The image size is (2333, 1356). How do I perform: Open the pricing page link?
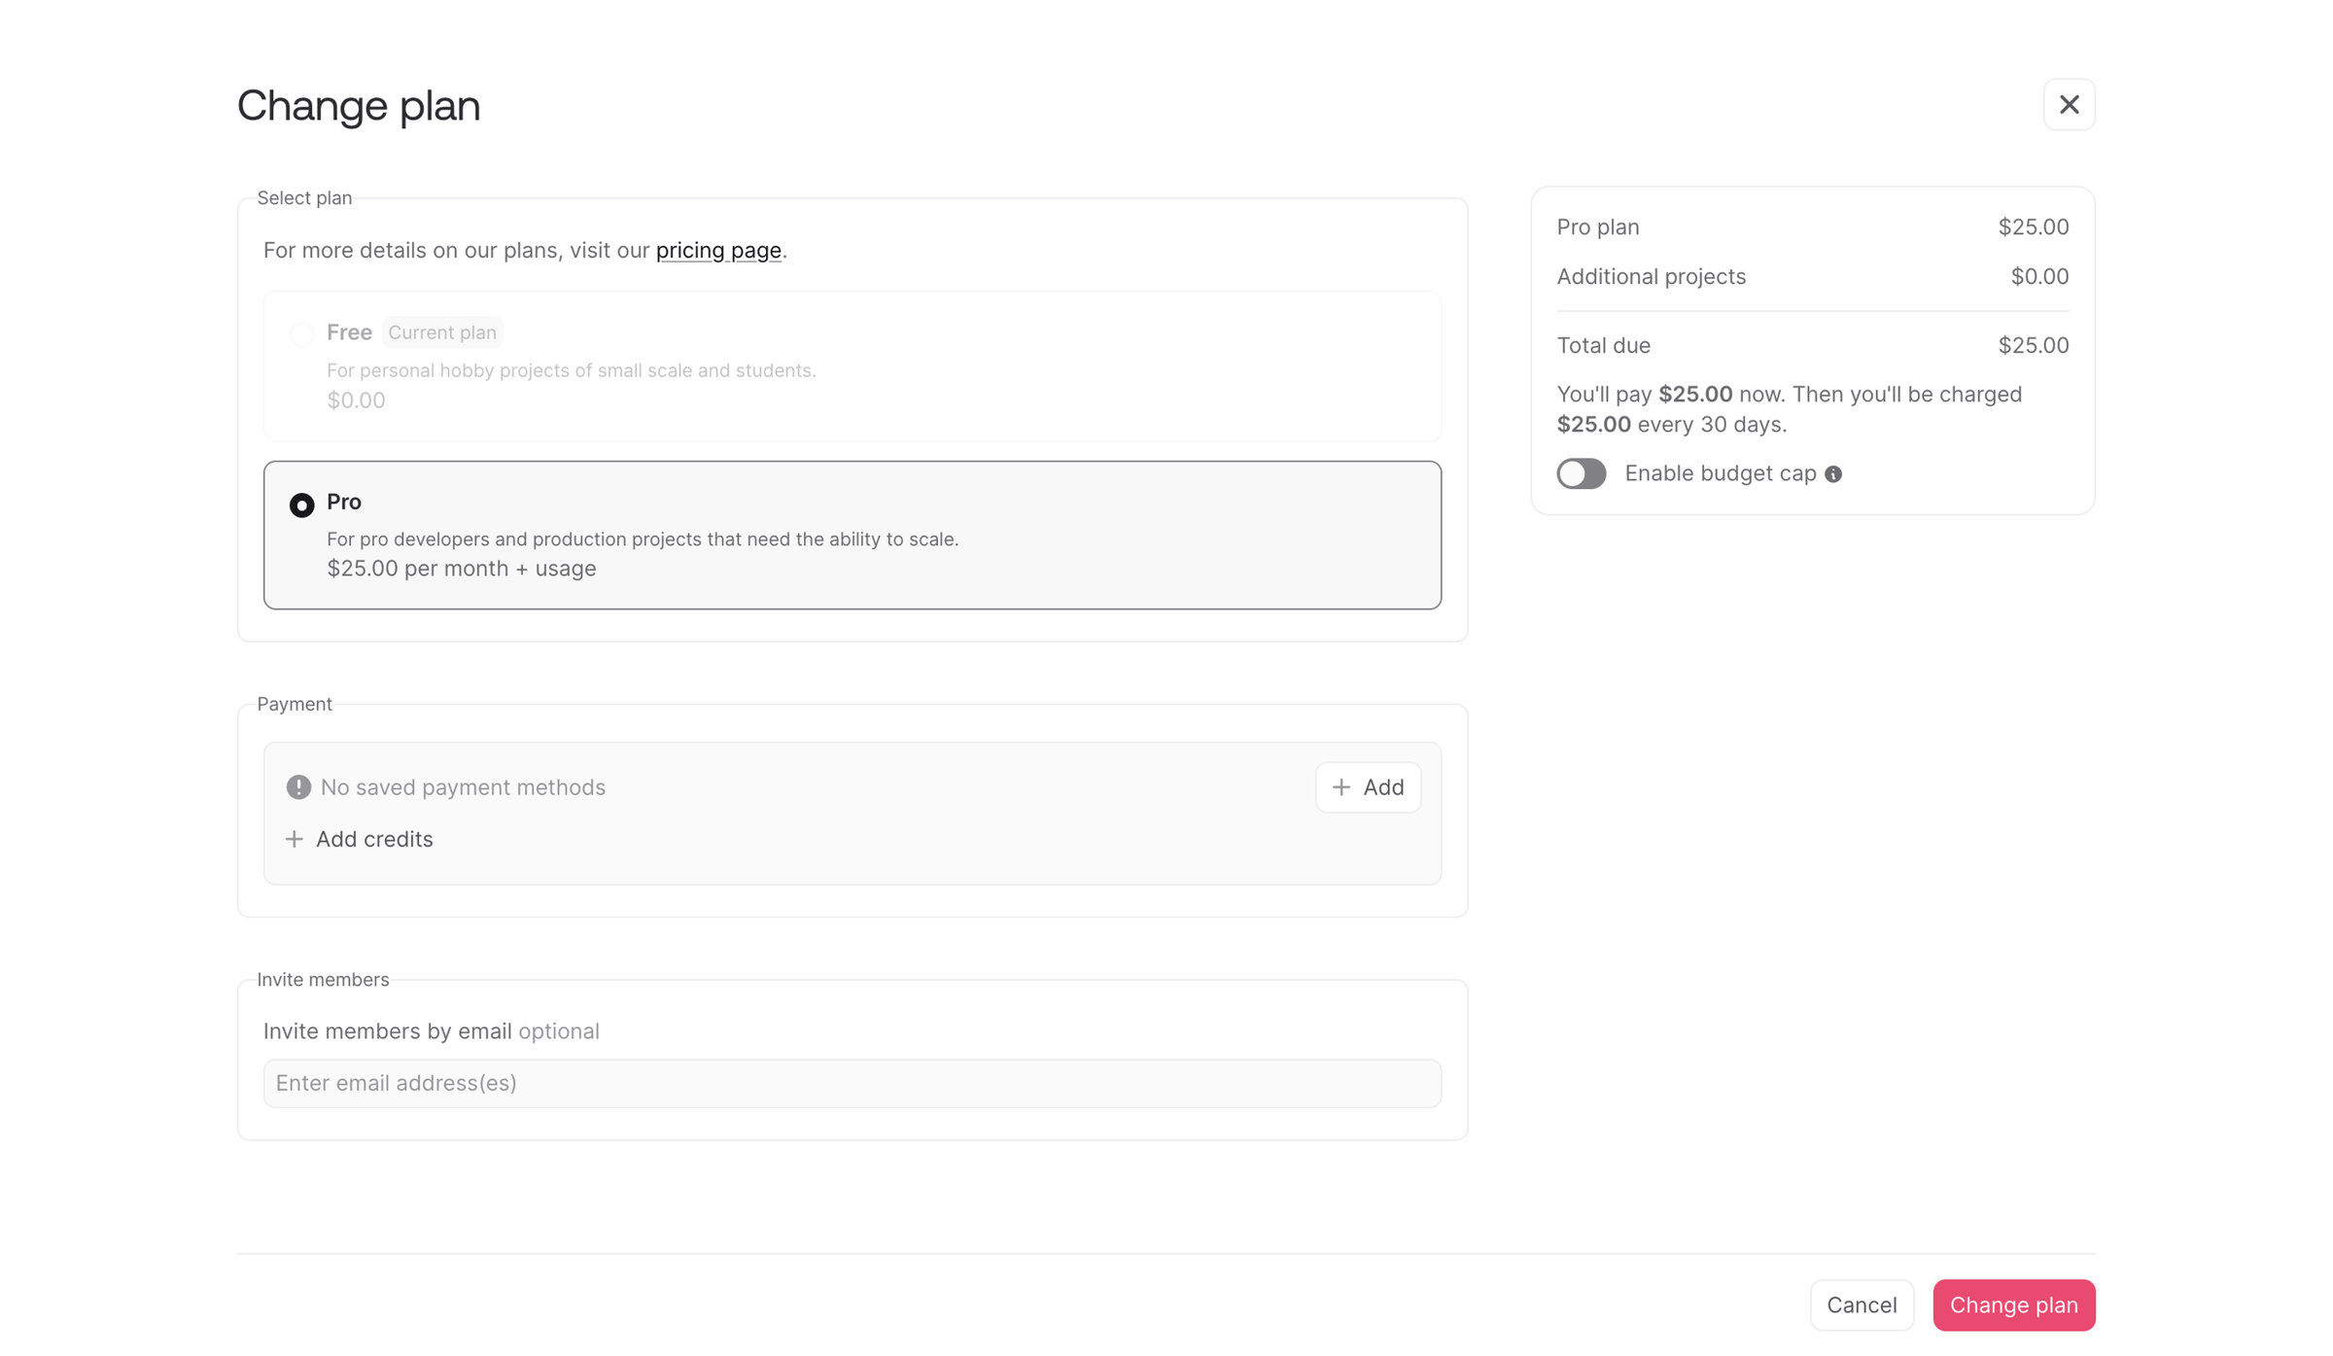[718, 250]
